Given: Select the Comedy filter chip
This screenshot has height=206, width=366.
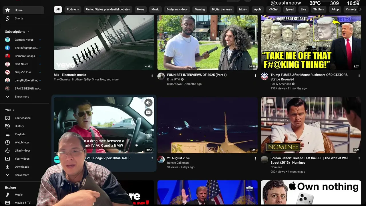Looking at the screenshot, I should (x=351, y=9).
